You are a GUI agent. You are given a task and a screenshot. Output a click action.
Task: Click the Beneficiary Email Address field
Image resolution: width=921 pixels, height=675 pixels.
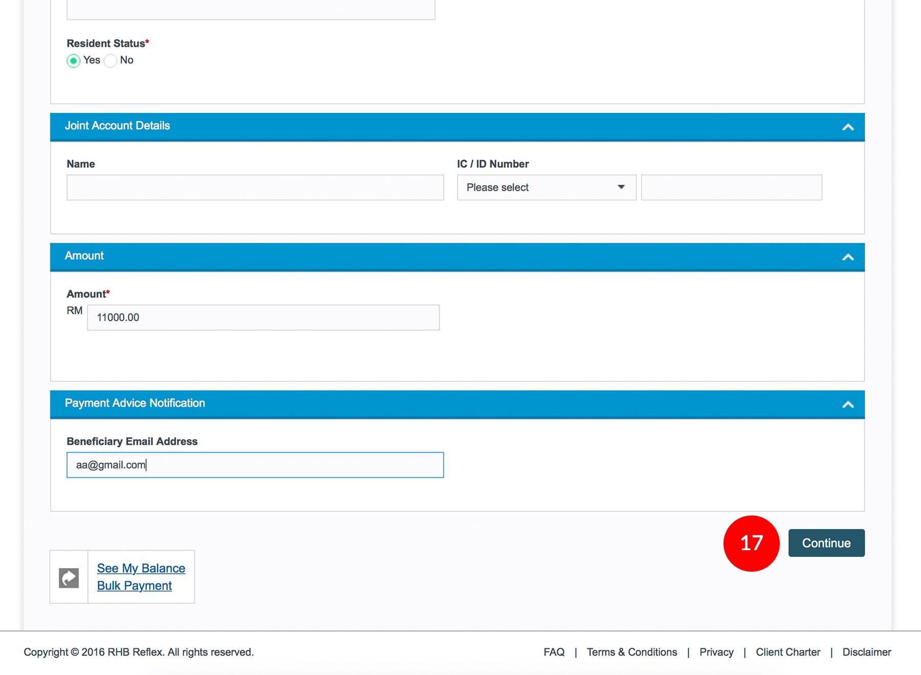[x=255, y=465]
